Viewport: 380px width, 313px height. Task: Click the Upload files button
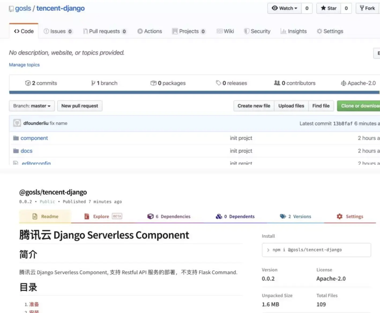(291, 106)
